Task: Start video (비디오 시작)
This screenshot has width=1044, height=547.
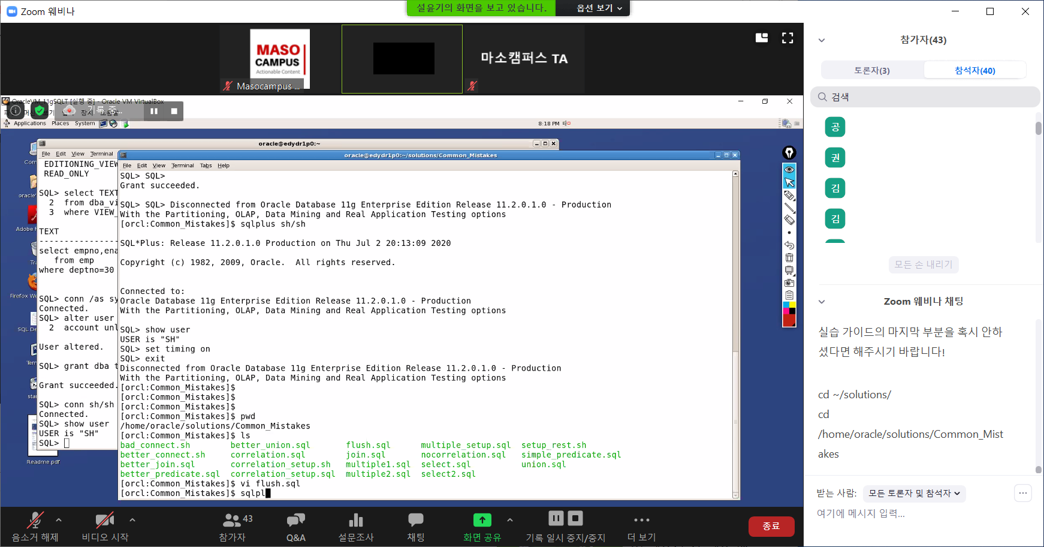Action: (105, 521)
